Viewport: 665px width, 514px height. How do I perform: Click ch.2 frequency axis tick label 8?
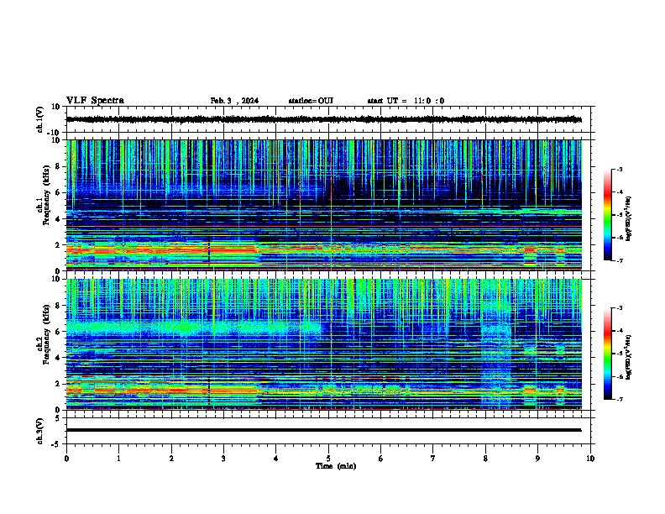pyautogui.click(x=59, y=306)
